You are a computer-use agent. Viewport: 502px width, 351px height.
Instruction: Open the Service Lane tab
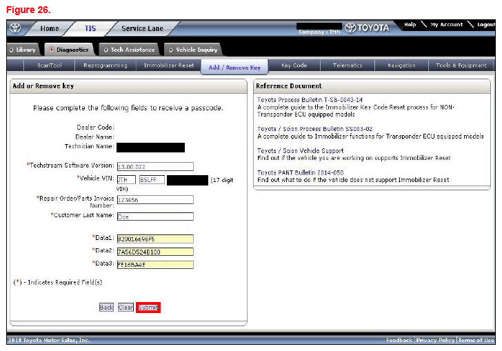coord(142,28)
